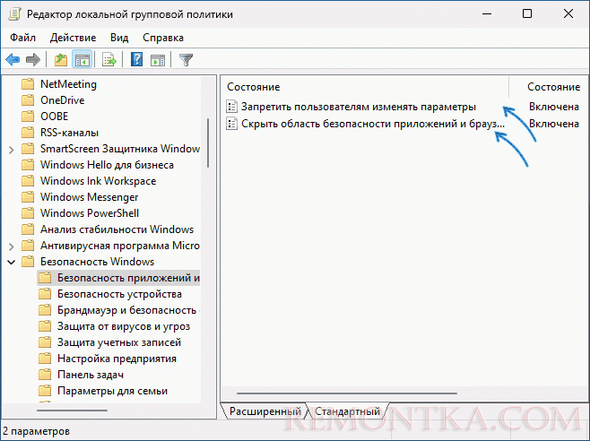Viewport: 590px width, 441px height.
Task: Expand Антивирусная программа Microsoft node
Action: coord(12,246)
